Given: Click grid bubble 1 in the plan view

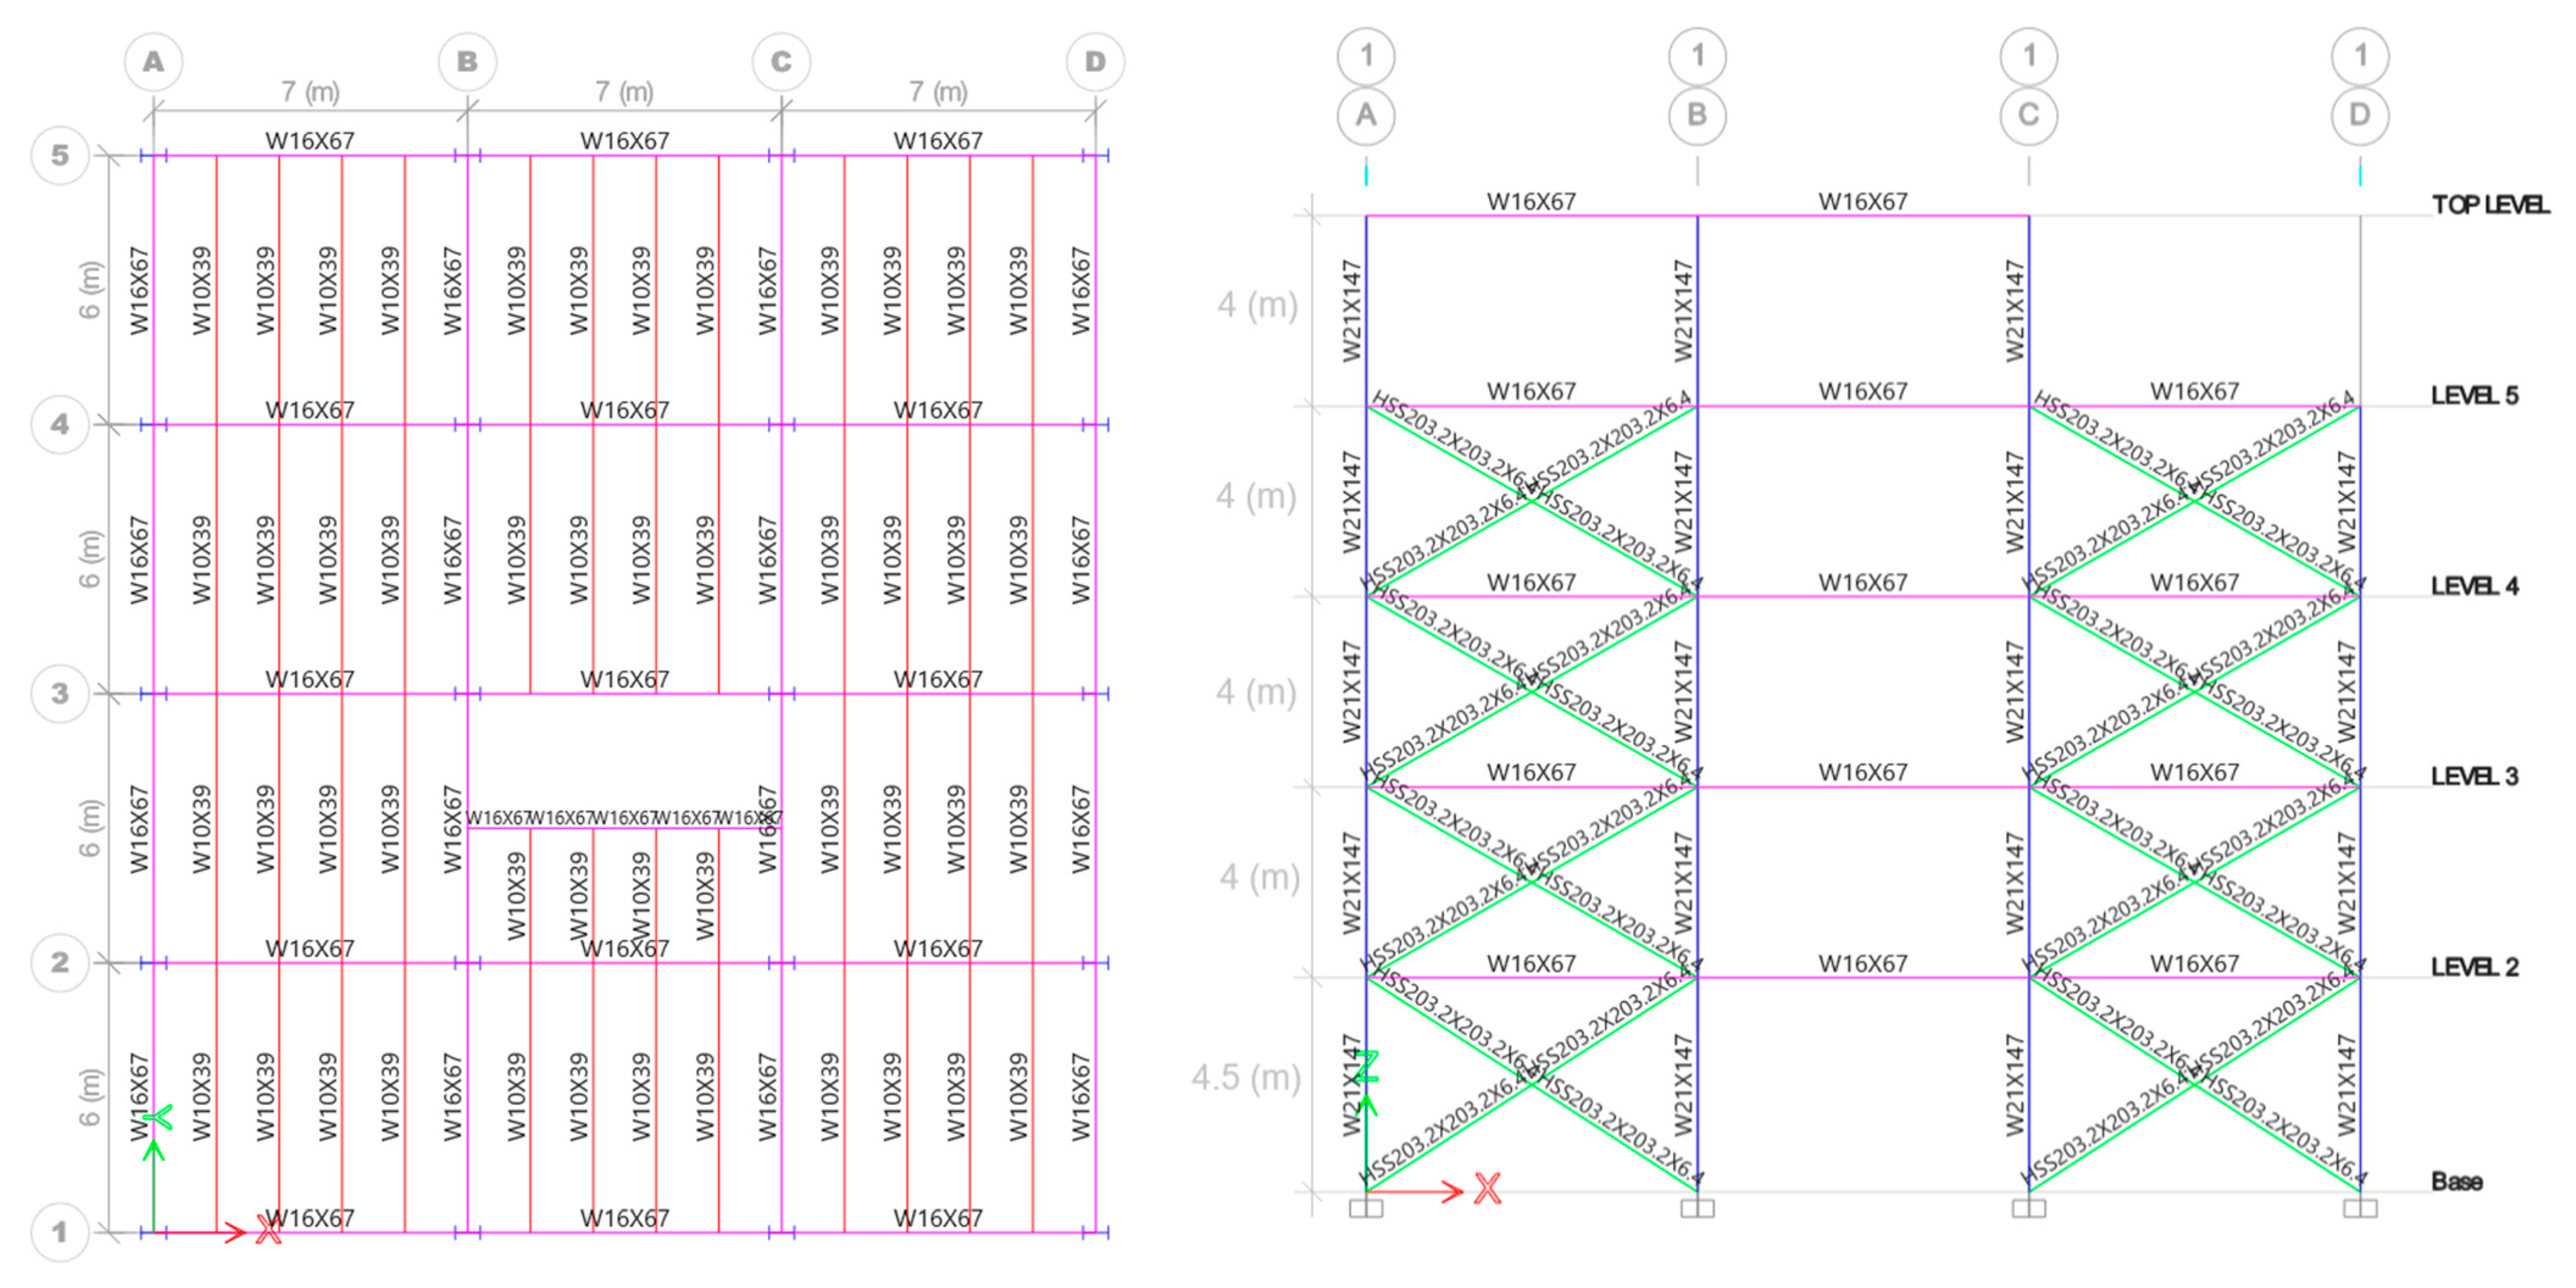Looking at the screenshot, I should [60, 1231].
